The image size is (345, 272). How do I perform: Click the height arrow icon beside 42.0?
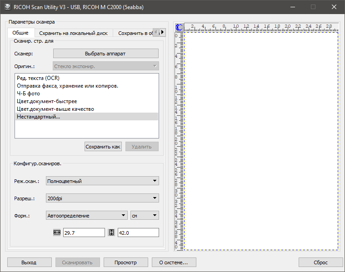coord(111,232)
